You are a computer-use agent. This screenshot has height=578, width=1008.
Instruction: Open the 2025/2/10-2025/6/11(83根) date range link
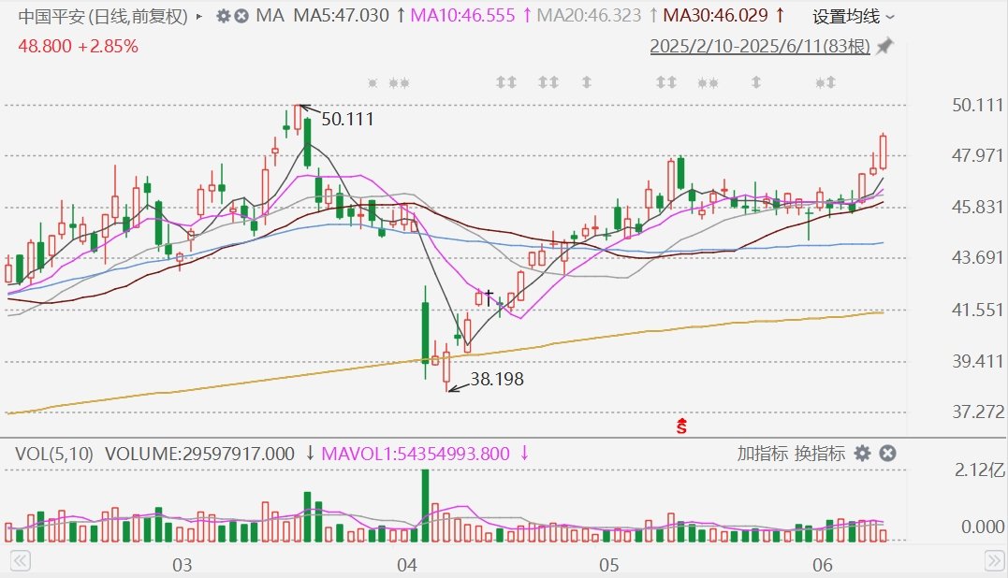[x=760, y=46]
